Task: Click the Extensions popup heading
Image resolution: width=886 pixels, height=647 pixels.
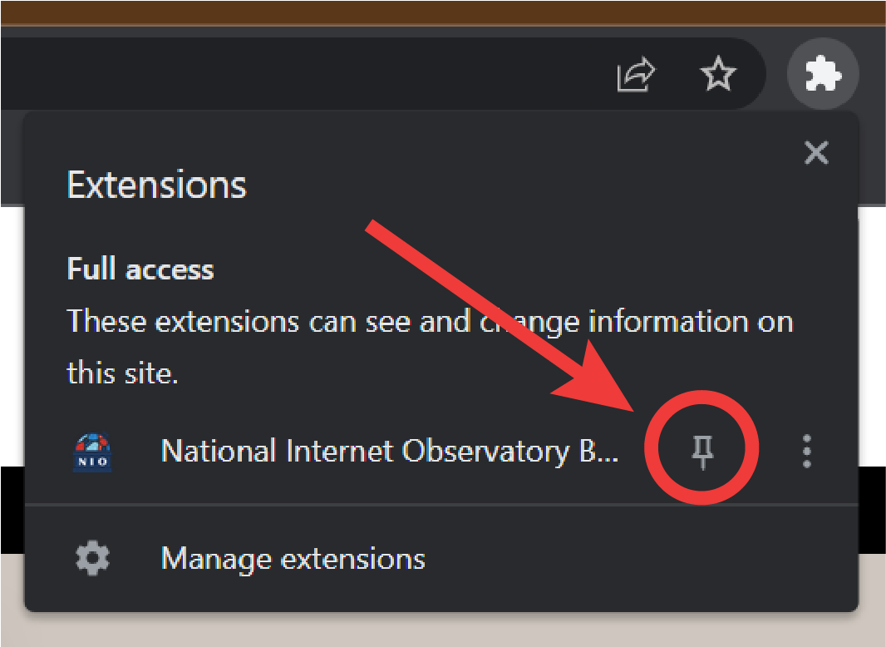Action: pos(156,185)
